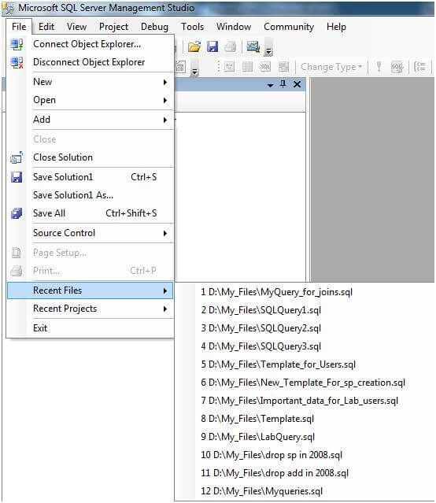Click the Save Solution1 disk icon

click(x=17, y=177)
